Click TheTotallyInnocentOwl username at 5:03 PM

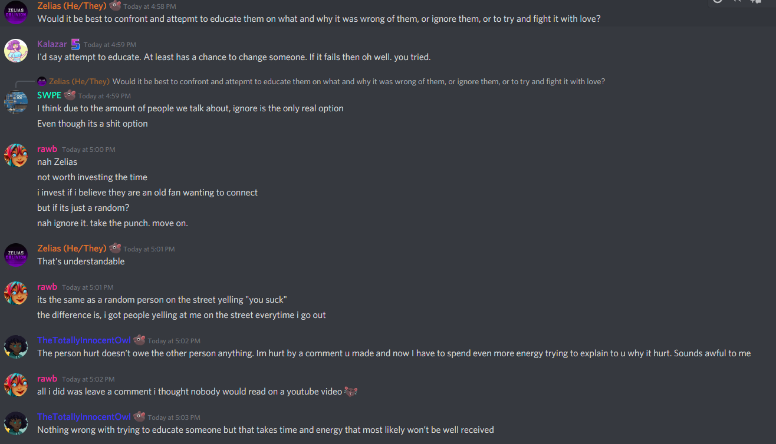tap(84, 417)
